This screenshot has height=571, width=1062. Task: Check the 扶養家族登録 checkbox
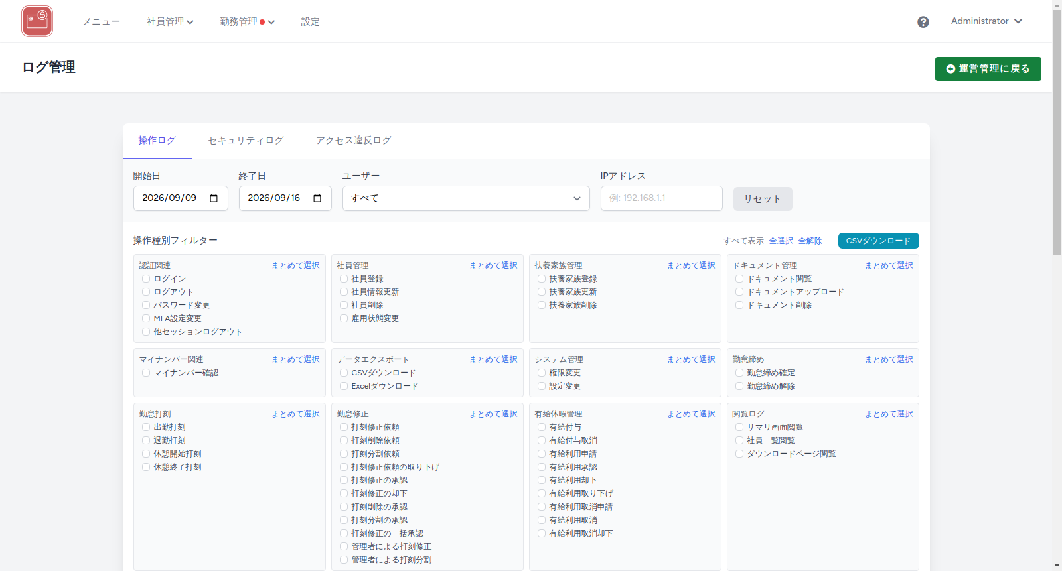point(542,279)
